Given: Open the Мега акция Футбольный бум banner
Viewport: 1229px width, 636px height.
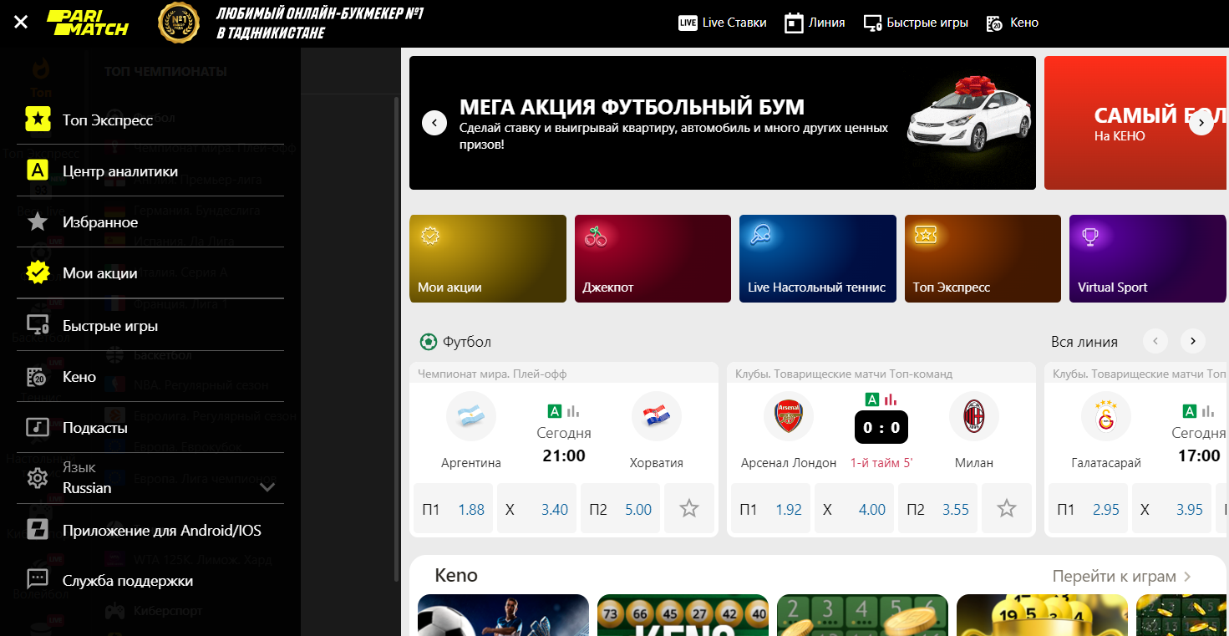Looking at the screenshot, I should tap(723, 123).
